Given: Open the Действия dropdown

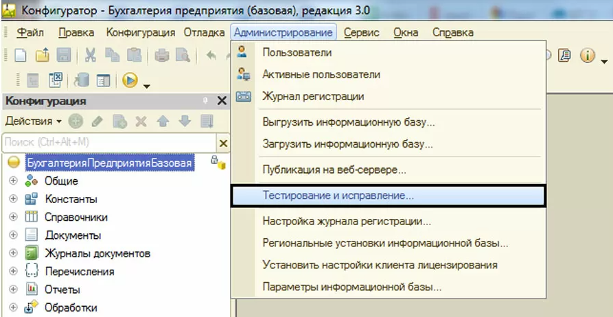Looking at the screenshot, I should pos(34,121).
